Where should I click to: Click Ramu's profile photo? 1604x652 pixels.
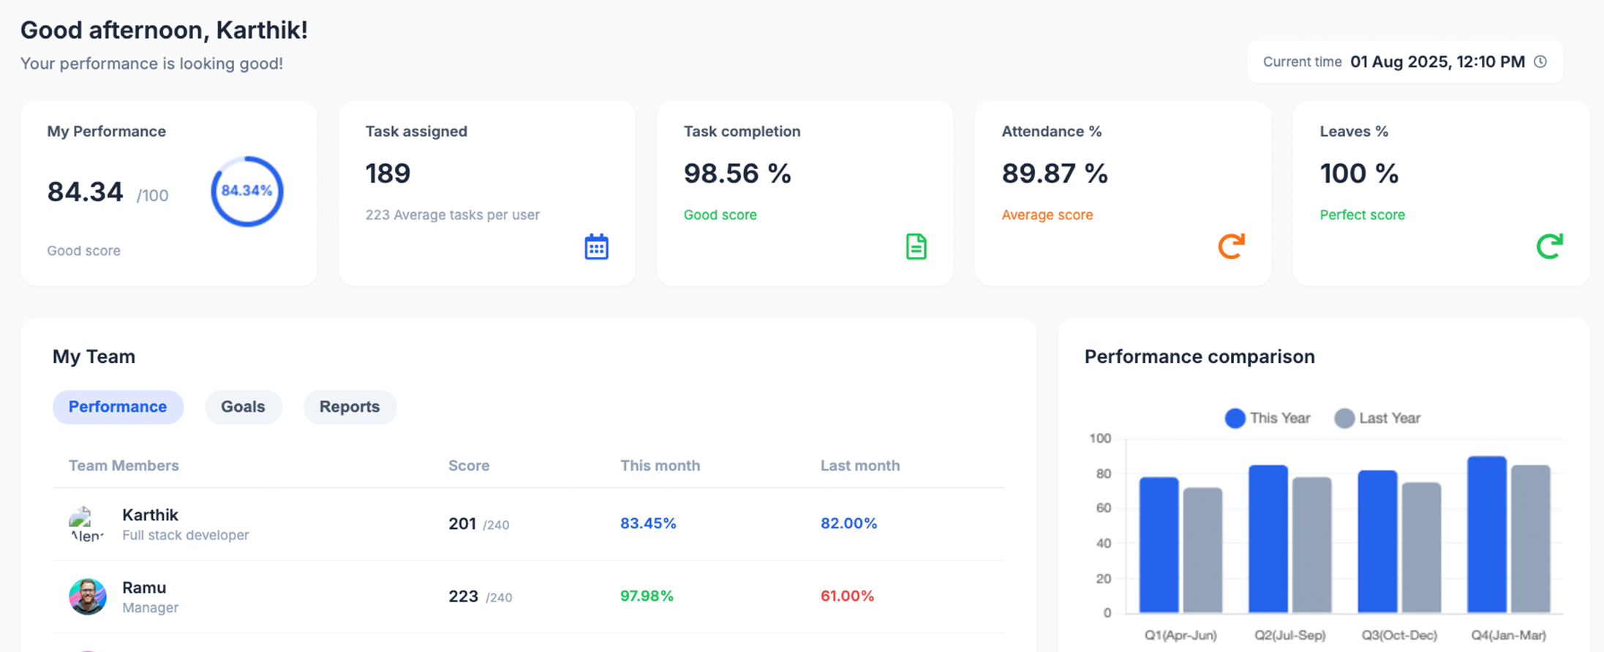tap(88, 596)
